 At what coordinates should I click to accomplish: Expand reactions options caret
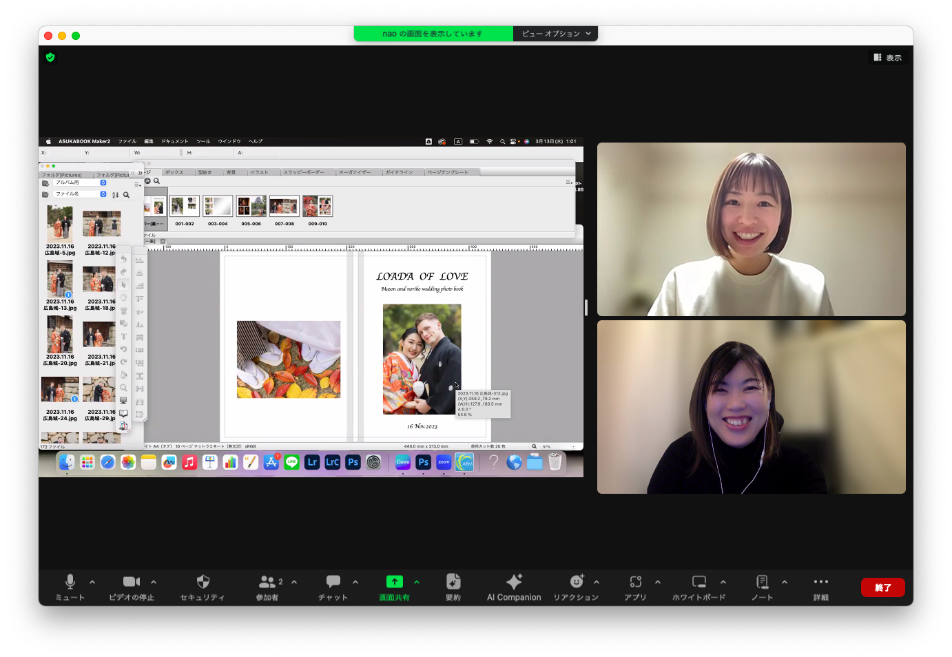click(597, 582)
